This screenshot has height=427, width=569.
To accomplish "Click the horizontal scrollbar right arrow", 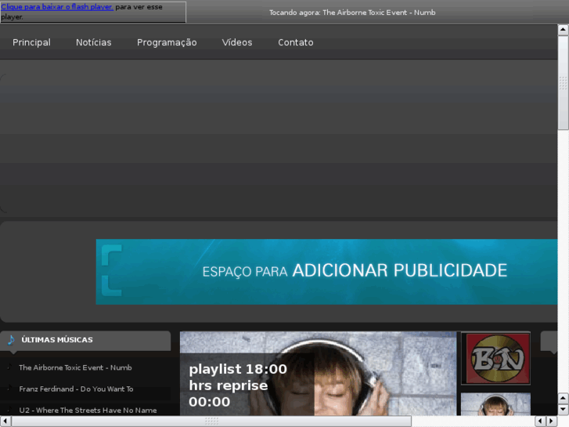I will coord(552,422).
